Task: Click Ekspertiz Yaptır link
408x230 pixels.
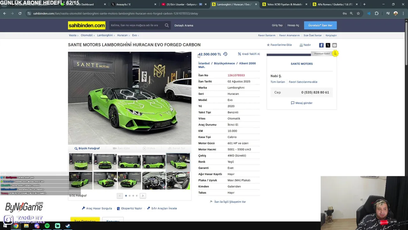Action: 129,208
